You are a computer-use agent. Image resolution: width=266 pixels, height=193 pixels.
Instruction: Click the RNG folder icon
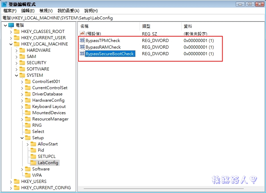[x=28, y=125]
